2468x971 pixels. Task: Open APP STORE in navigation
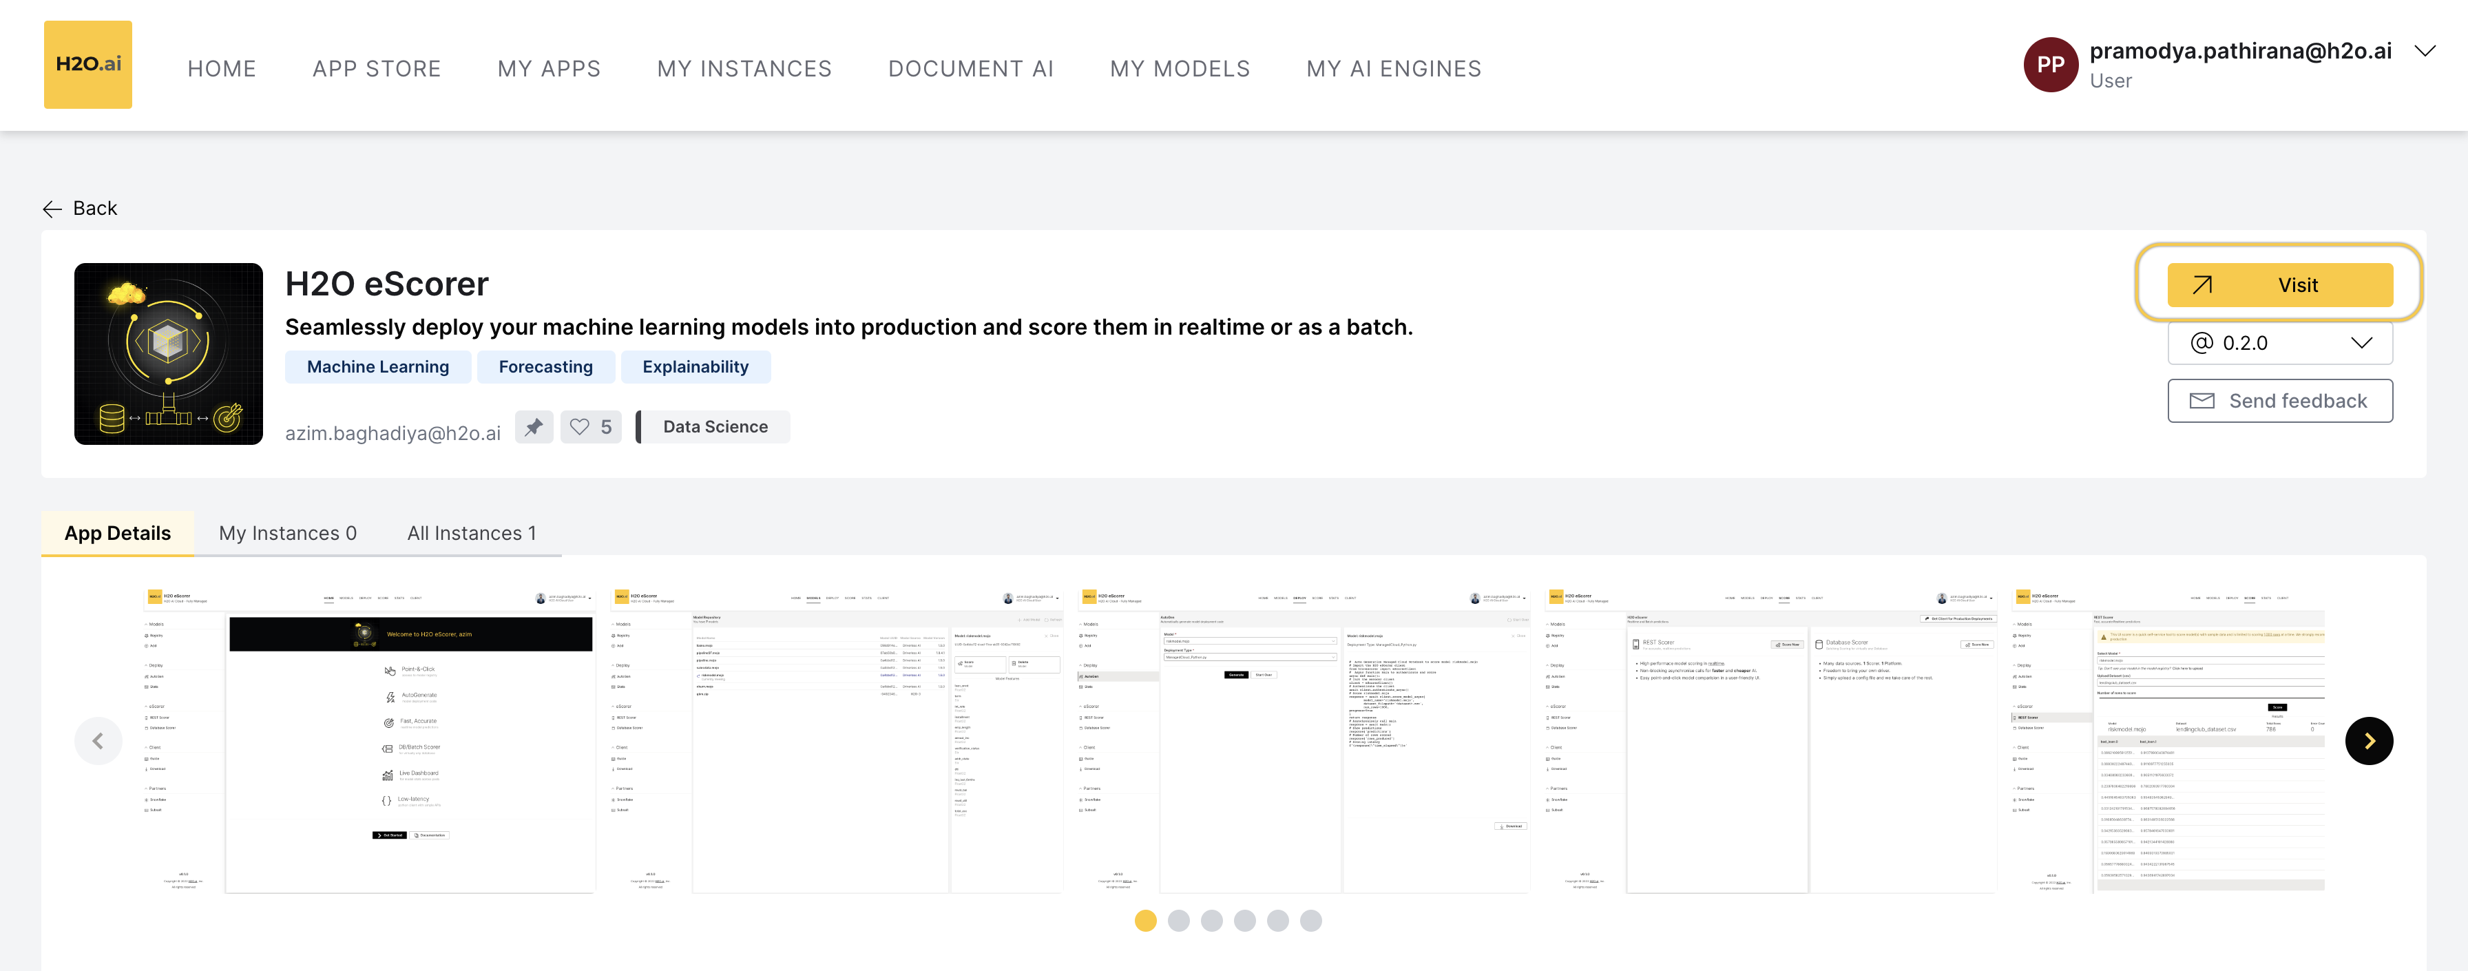click(x=377, y=69)
